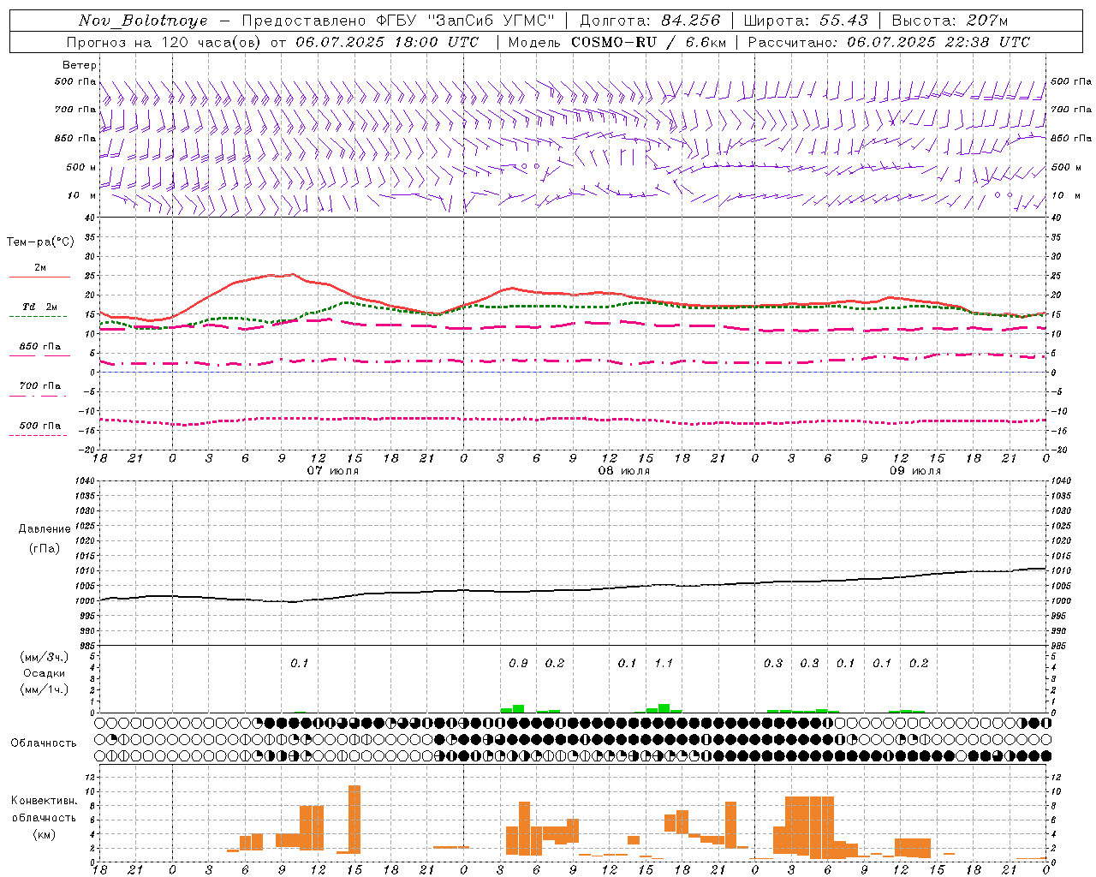Click the "Ветер" wind panel label
Image resolution: width=1096 pixels, height=877 pixels.
pos(80,65)
